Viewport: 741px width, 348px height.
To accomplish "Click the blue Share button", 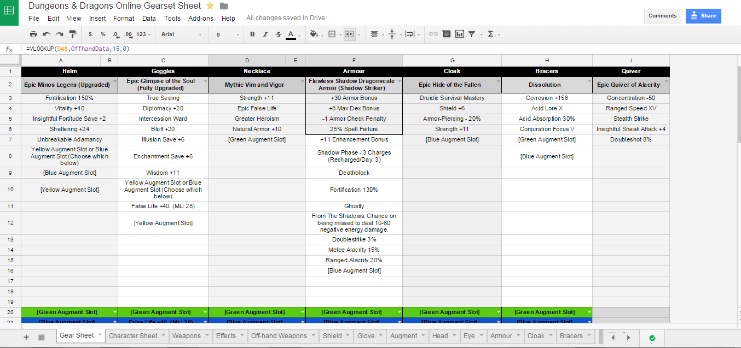I will [x=703, y=16].
